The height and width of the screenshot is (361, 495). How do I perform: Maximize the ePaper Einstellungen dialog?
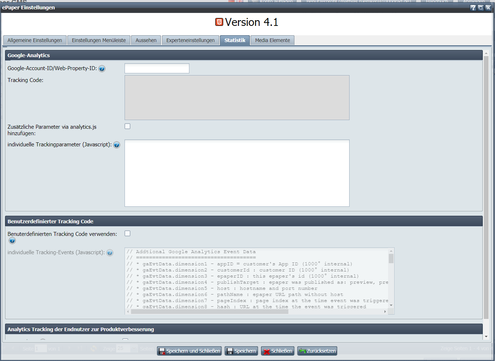481,8
